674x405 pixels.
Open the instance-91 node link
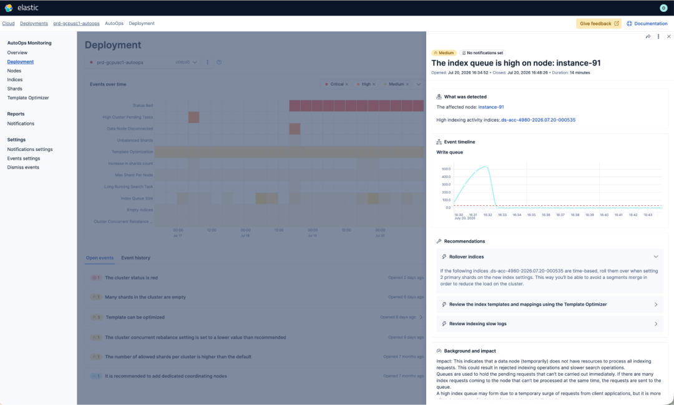491,107
